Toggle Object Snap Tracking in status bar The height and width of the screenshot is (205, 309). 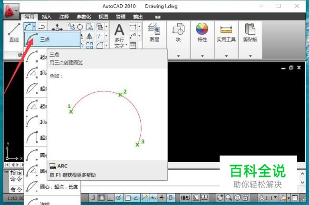[136, 197]
